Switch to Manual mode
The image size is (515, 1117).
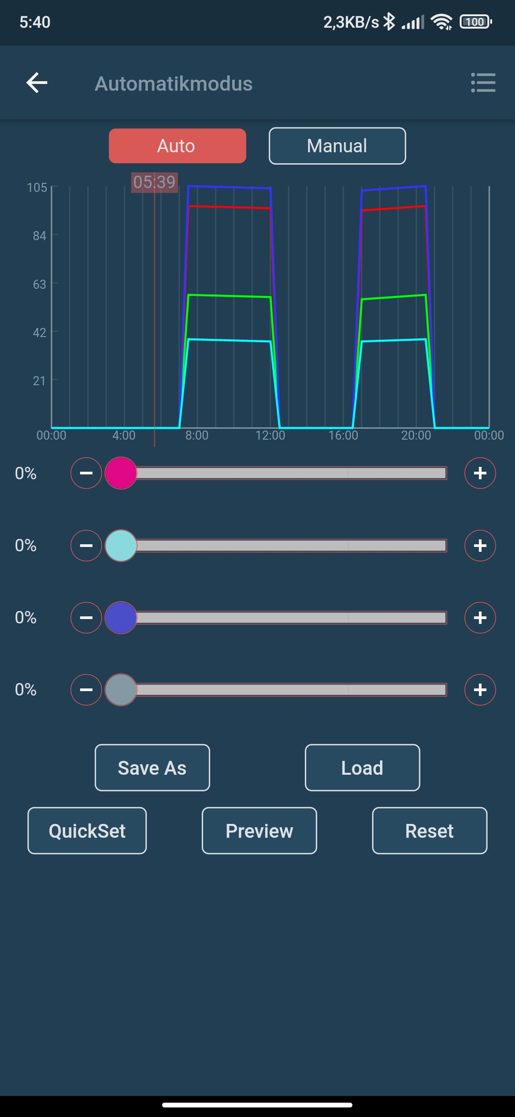pyautogui.click(x=337, y=146)
